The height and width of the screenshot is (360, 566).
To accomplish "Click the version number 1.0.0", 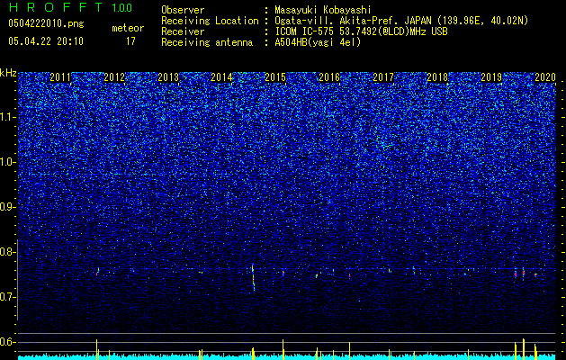I will [122, 8].
